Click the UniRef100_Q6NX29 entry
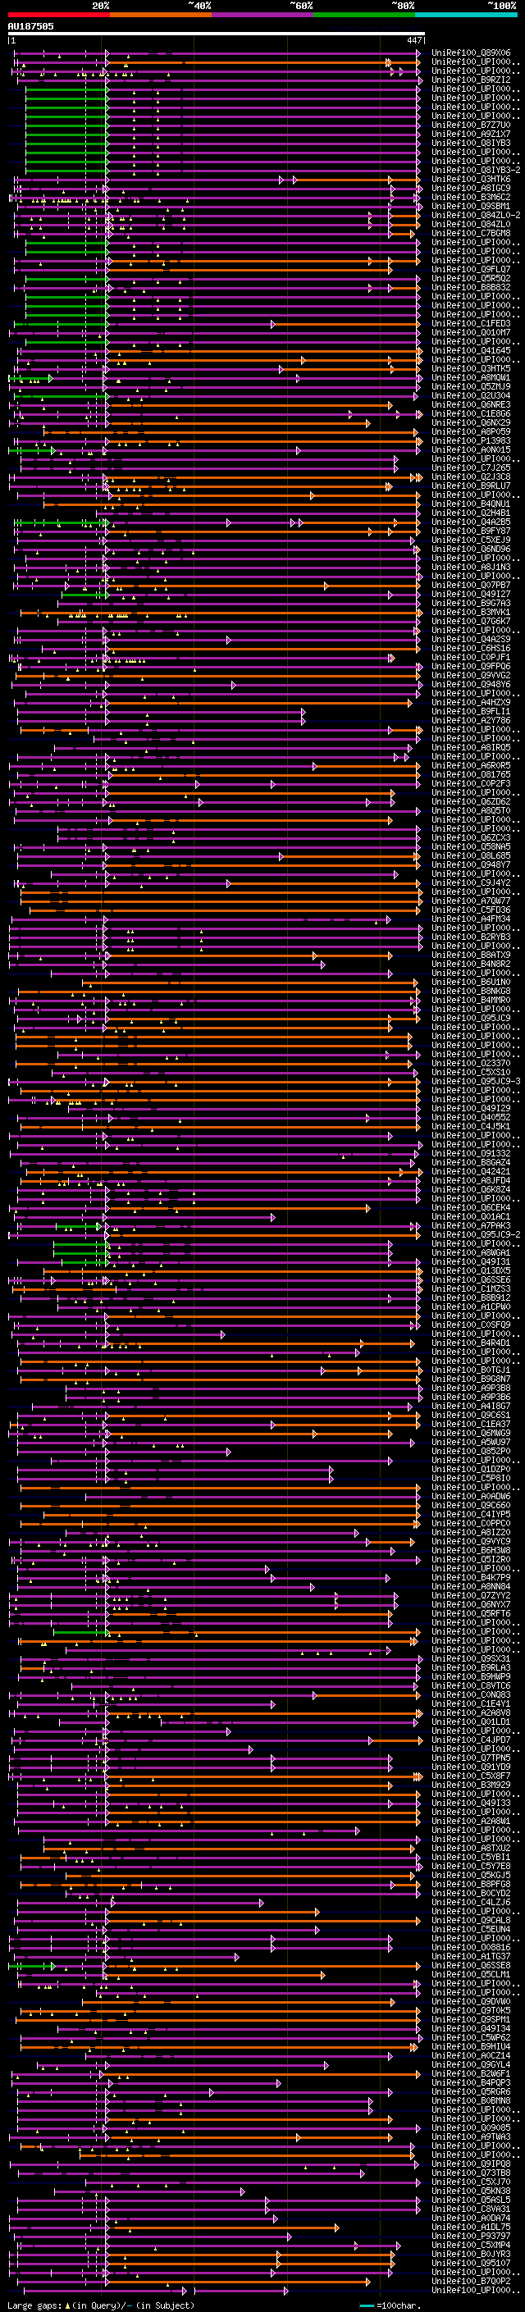Viewport: 525px width, 2312px height. point(470,422)
